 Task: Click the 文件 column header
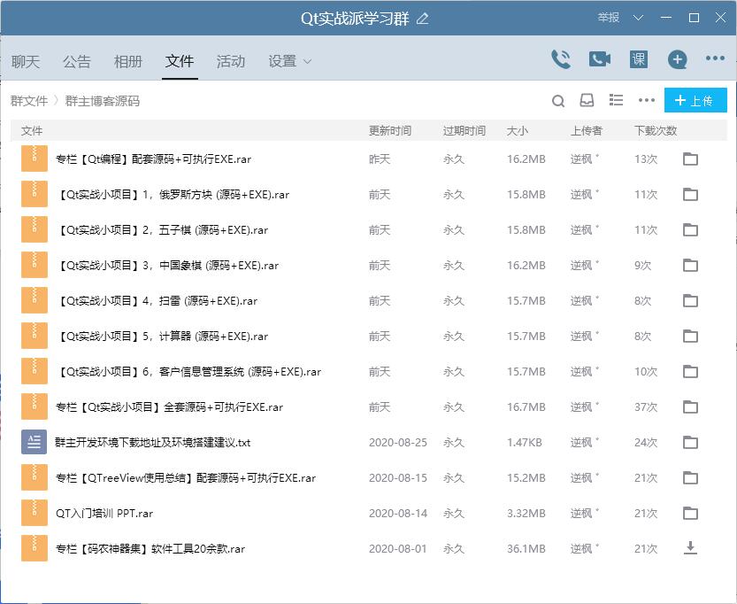tap(32, 130)
